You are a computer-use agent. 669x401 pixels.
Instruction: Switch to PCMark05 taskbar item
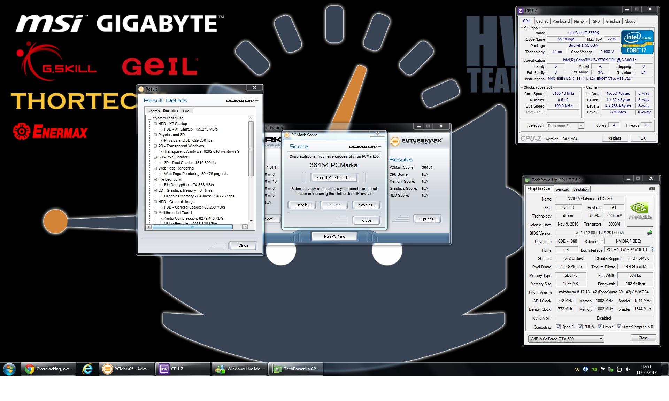pyautogui.click(x=126, y=369)
